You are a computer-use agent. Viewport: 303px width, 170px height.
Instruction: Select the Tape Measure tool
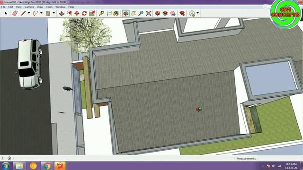pos(101,13)
